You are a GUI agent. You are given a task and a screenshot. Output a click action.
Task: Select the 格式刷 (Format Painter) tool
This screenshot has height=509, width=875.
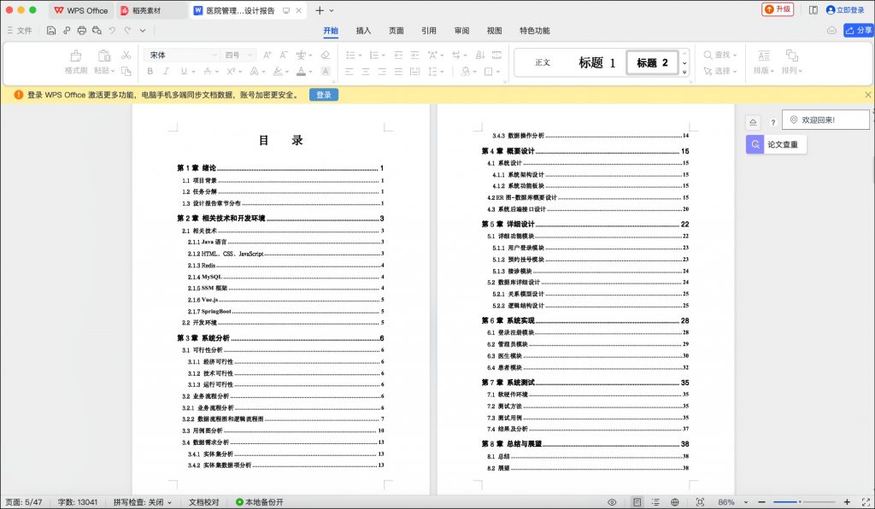coord(75,60)
